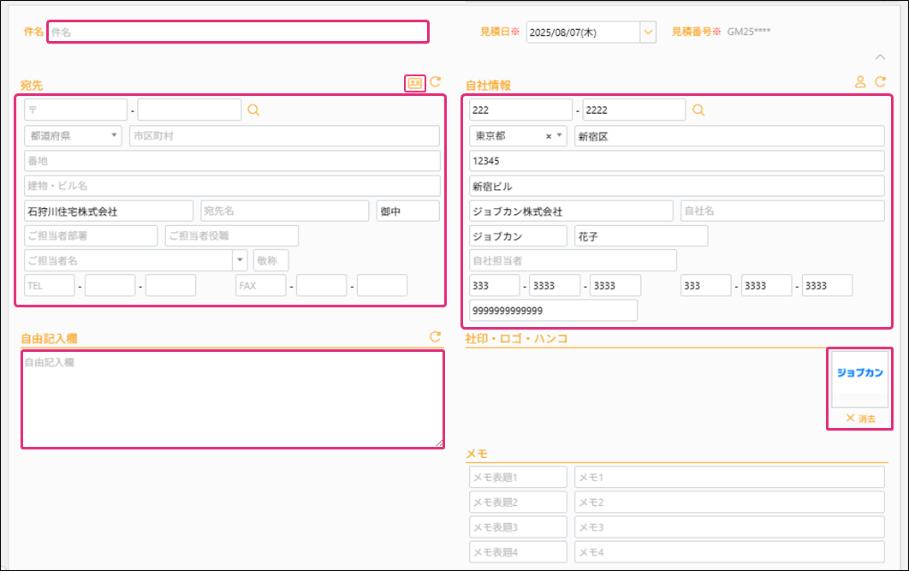Expand the 都道府県 prefecture dropdown

(x=115, y=136)
